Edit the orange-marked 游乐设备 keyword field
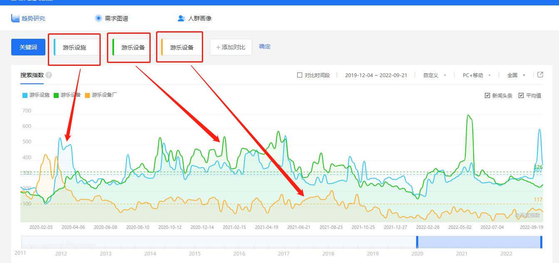 pos(181,48)
